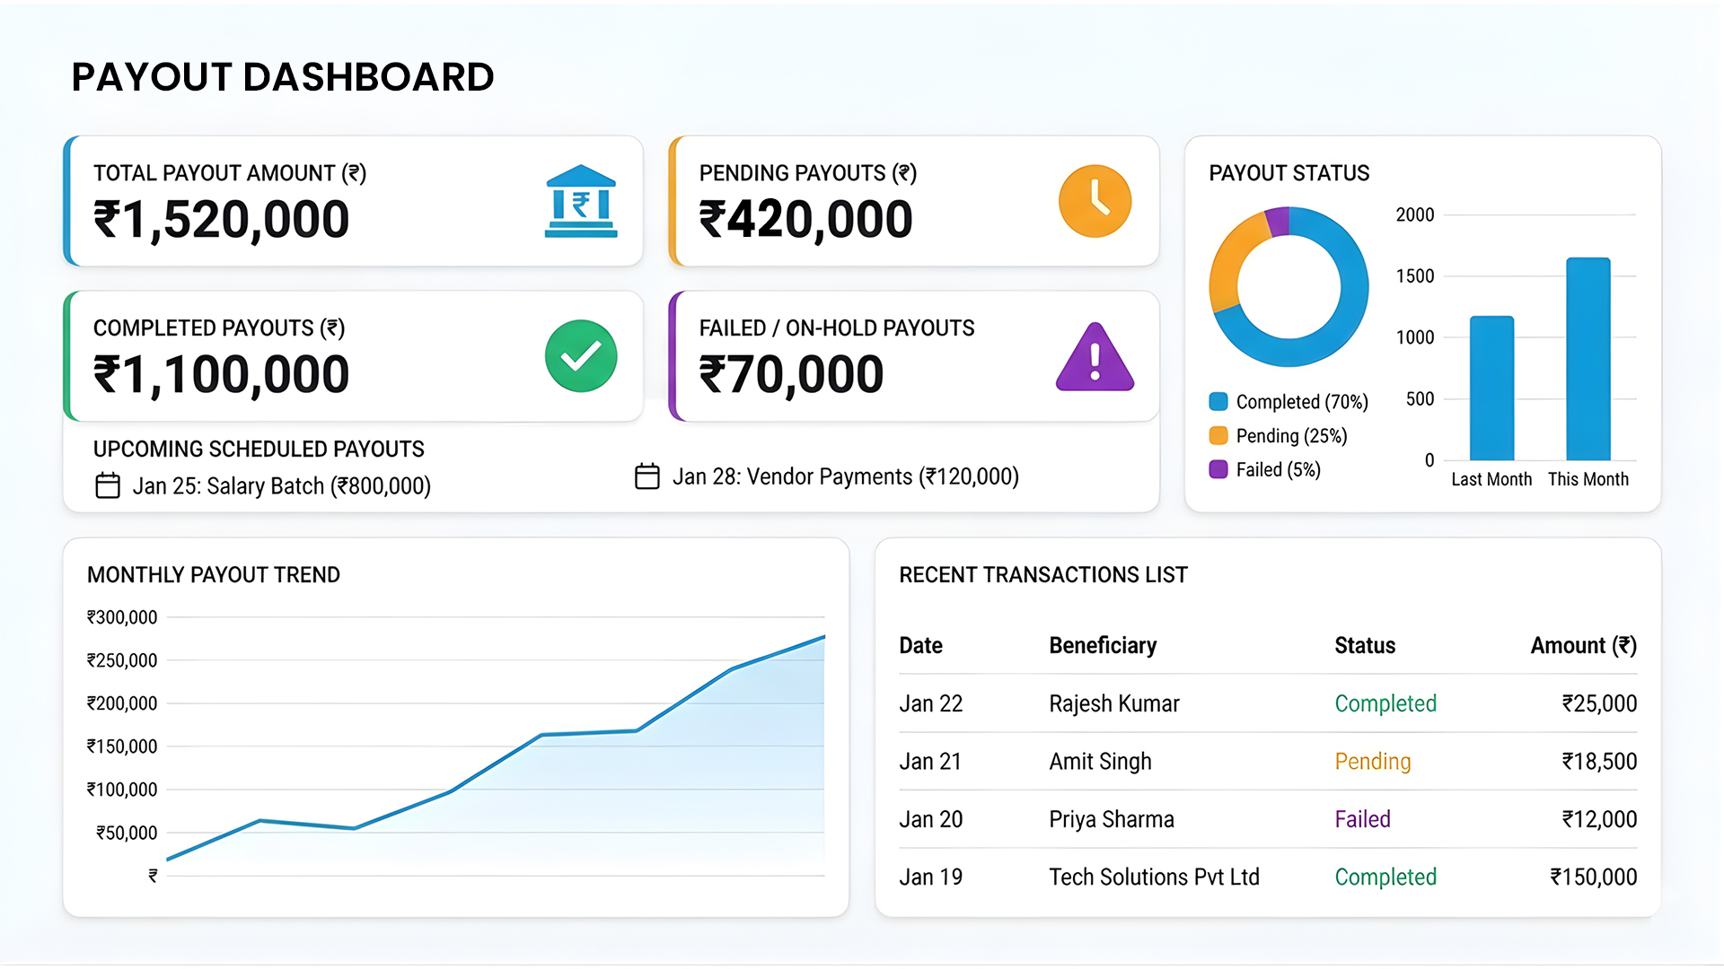Select the This Month bar in the chart
This screenshot has width=1724, height=969.
(x=1588, y=359)
